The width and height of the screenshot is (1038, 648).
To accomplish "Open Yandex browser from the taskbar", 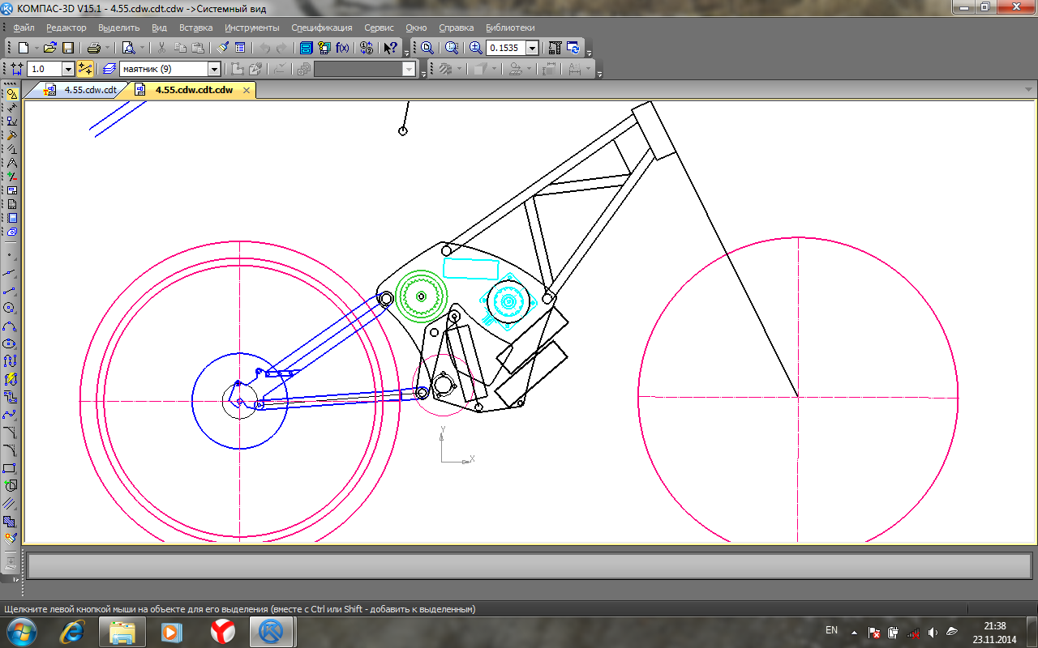I will pos(223,630).
